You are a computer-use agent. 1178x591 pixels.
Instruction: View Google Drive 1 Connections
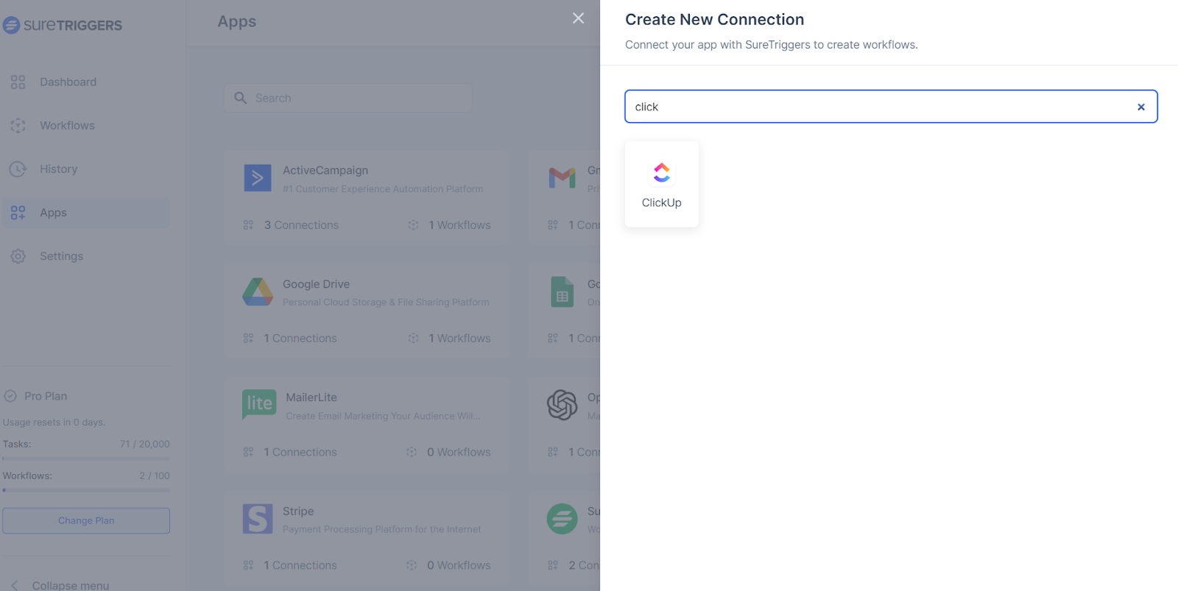(x=290, y=339)
